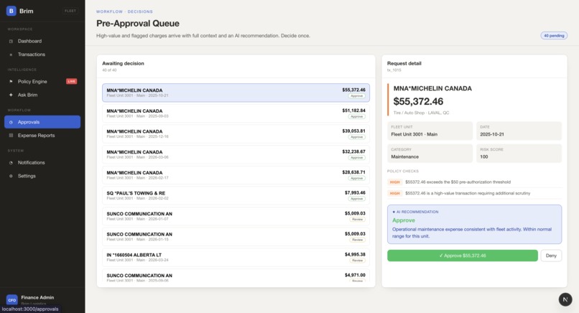This screenshot has width=579, height=313.
Task: Select SUNCO COMMUNICATION AN $4,971.00 request
Action: tap(236, 276)
